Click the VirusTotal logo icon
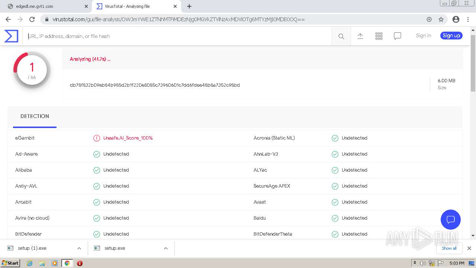The height and width of the screenshot is (268, 476). click(x=11, y=36)
